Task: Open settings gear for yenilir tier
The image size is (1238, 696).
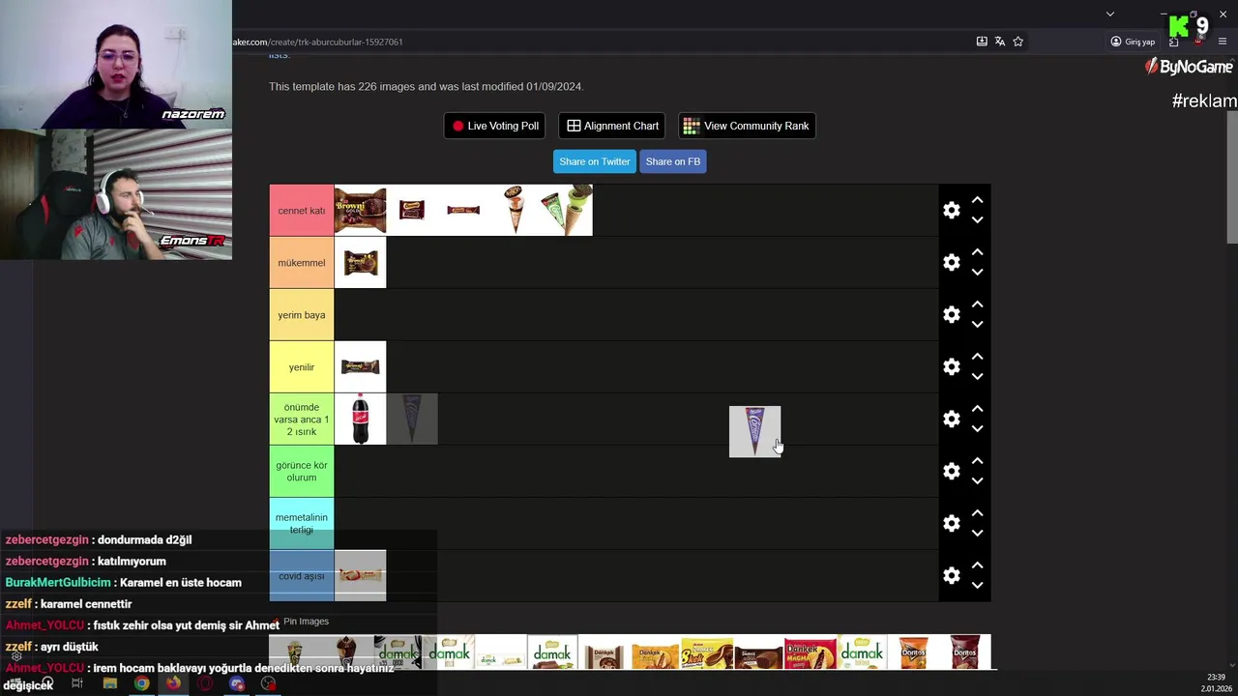Action: click(x=952, y=367)
